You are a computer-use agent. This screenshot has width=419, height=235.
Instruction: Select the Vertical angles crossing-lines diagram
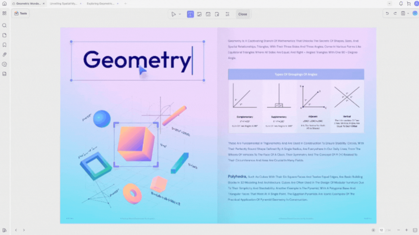click(347, 97)
